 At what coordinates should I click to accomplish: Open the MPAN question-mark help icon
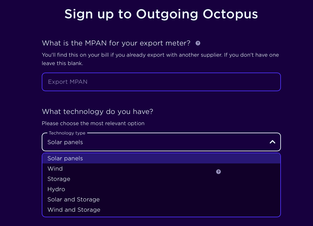click(198, 43)
